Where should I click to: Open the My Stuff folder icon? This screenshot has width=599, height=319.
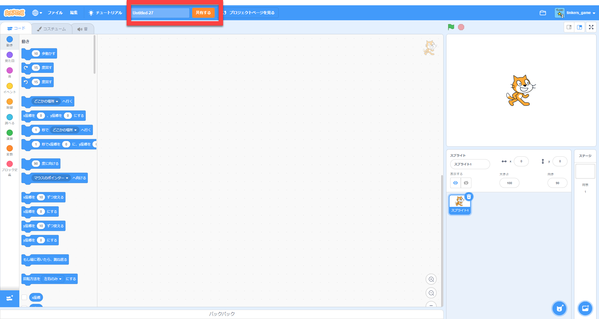coord(543,13)
